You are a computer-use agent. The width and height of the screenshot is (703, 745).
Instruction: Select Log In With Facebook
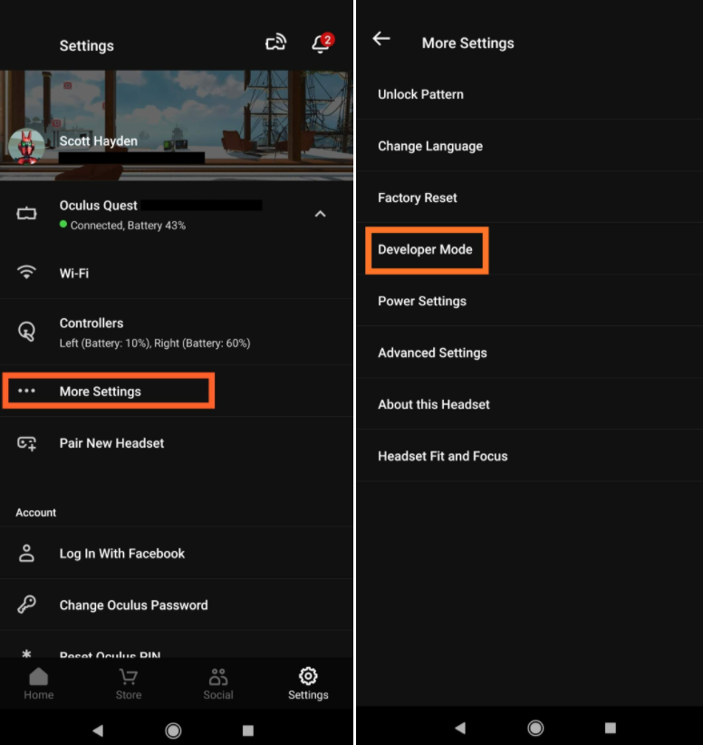click(121, 553)
